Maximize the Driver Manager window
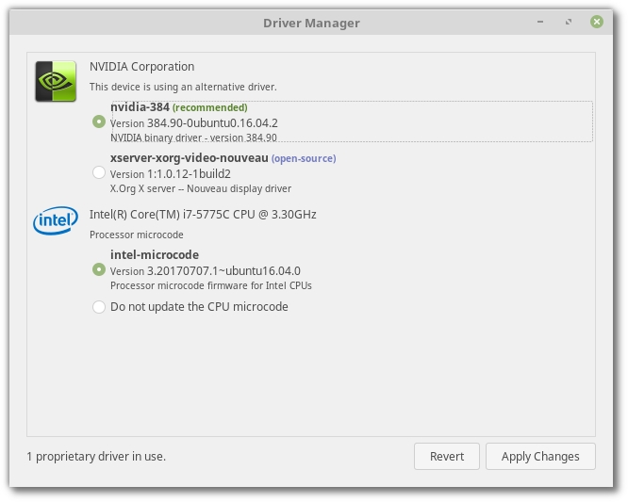The height and width of the screenshot is (502, 628). [x=569, y=22]
